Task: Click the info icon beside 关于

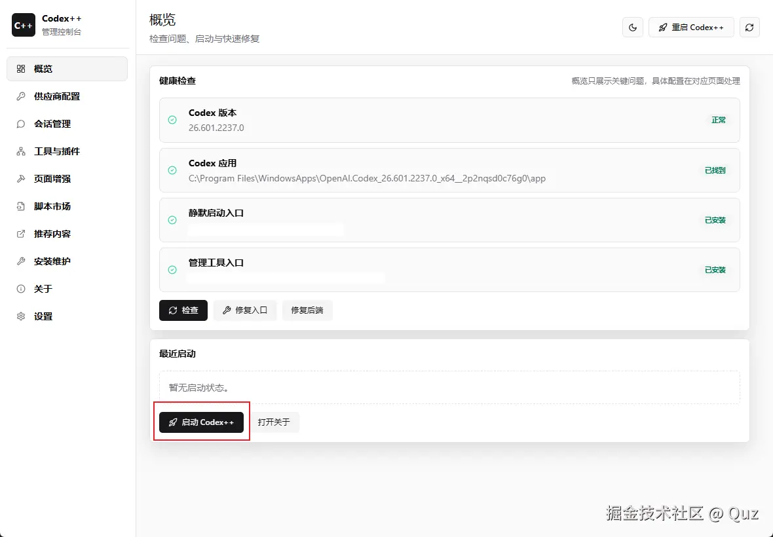Action: [x=21, y=289]
